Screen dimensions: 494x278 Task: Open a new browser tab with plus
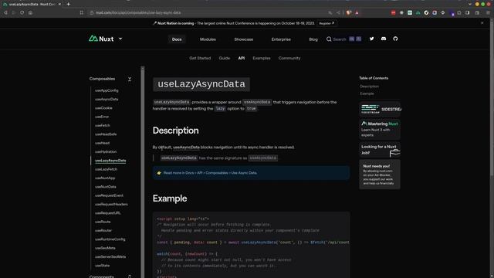69,4
